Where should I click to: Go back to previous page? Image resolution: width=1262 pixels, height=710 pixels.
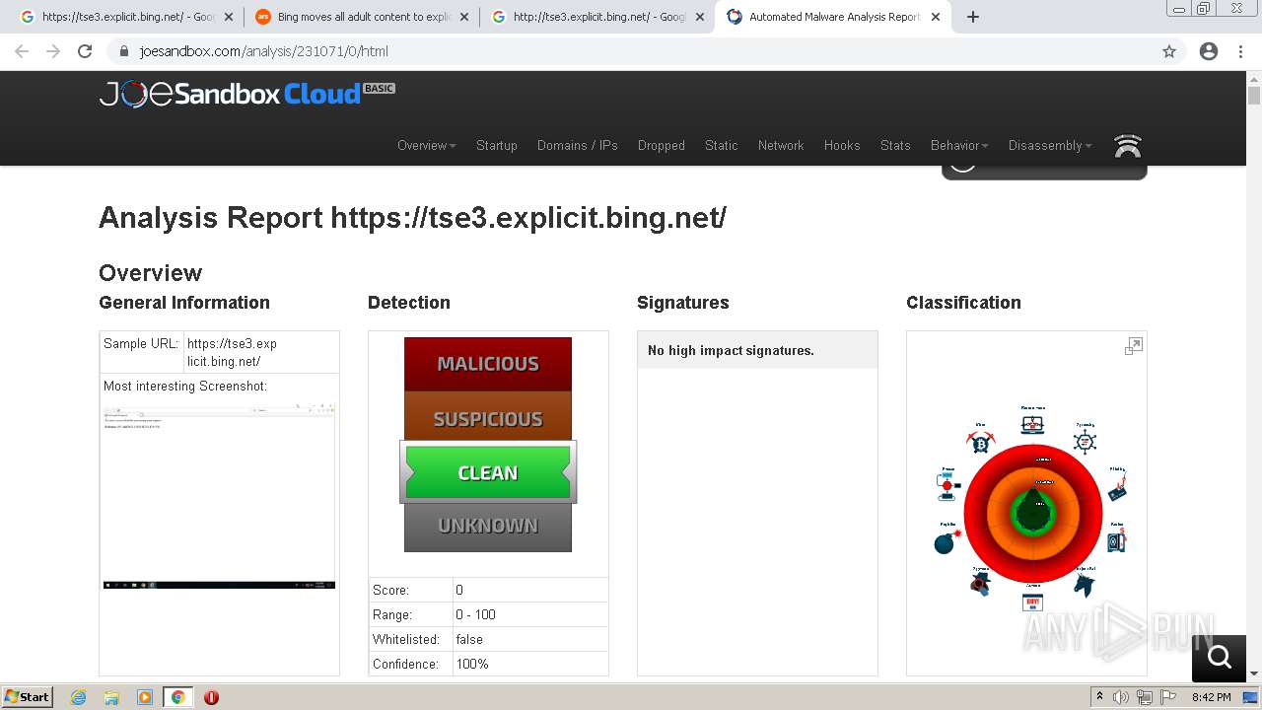tap(22, 51)
